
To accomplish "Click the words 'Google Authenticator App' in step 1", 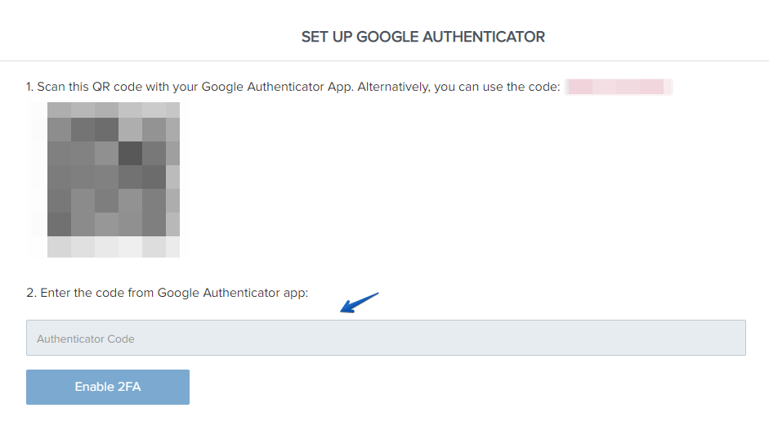I will (277, 87).
